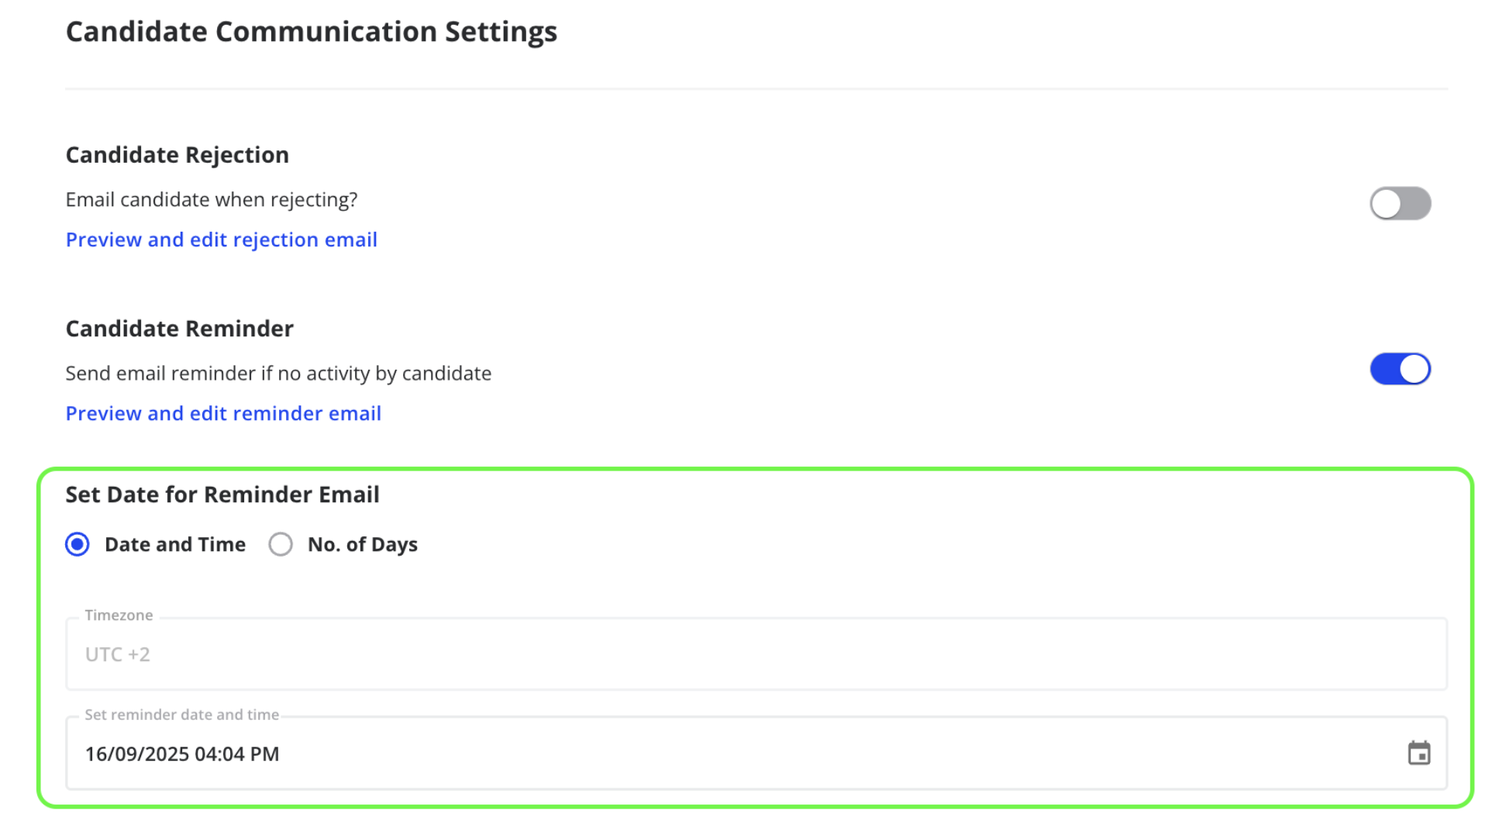Choose the No. of Days radio button
Viewport: 1499px width, 820px height.
(x=281, y=544)
